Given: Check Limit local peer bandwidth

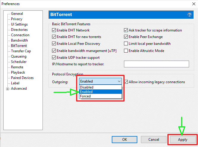Looking at the screenshot, I should coord(126,44).
